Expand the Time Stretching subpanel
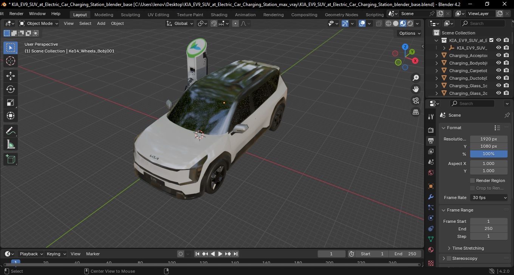Image resolution: width=514 pixels, height=275 pixels. [449, 248]
